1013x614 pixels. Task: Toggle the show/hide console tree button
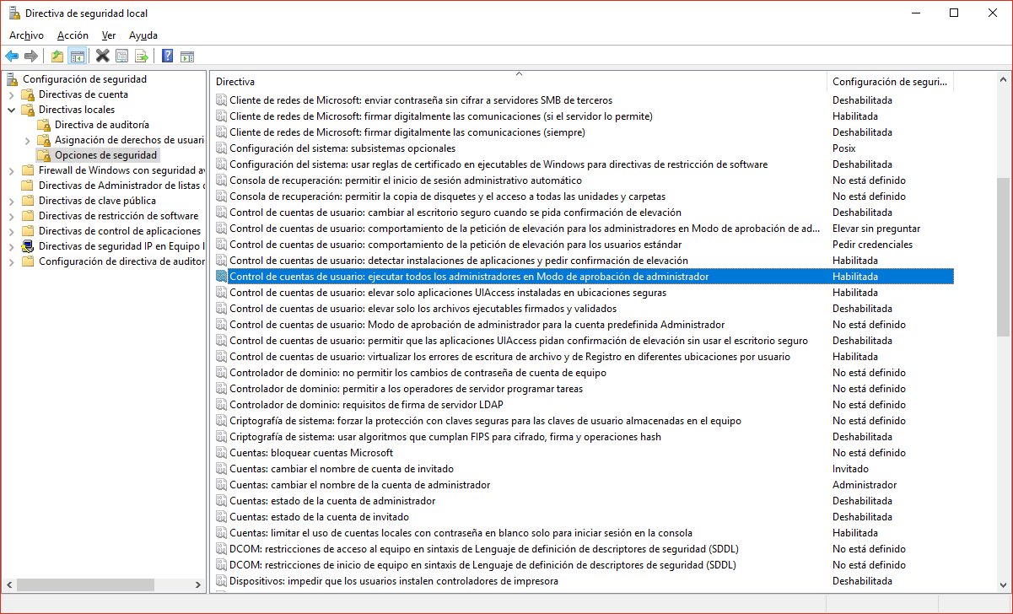coord(77,57)
